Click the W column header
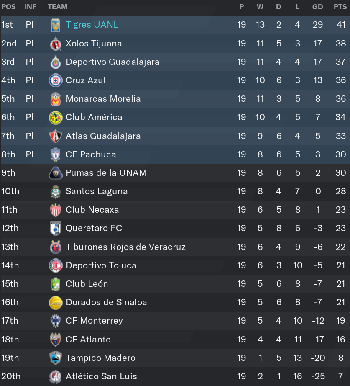This screenshot has width=350, height=386. tap(260, 7)
